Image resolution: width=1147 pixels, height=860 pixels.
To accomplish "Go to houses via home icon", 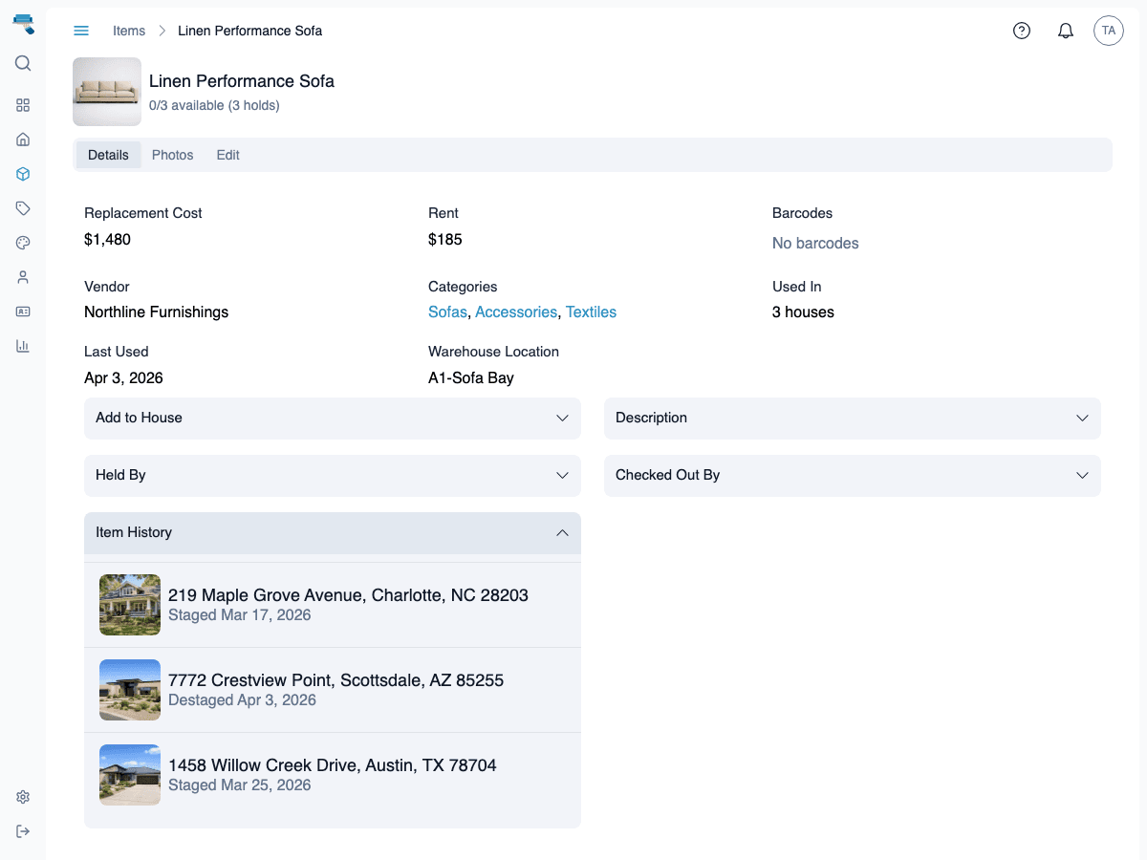I will [x=23, y=140].
